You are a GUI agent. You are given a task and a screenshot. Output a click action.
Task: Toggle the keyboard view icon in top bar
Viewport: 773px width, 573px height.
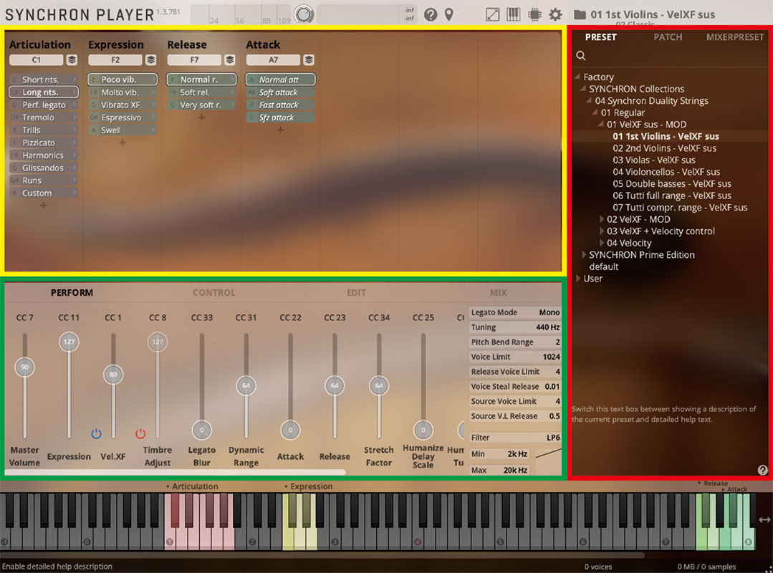513,14
